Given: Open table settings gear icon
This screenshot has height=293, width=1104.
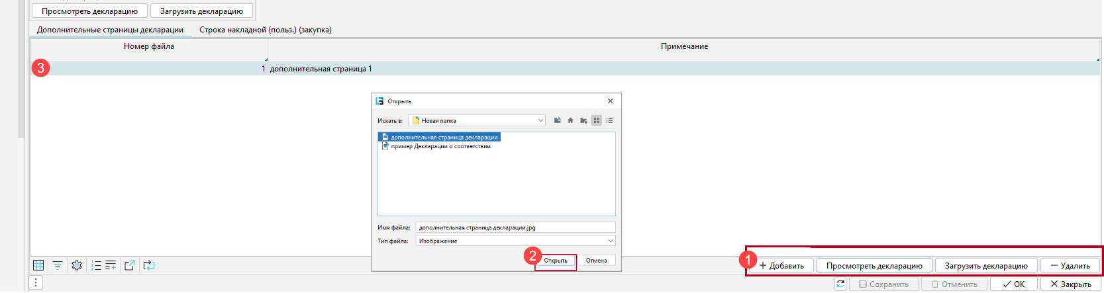Looking at the screenshot, I should pyautogui.click(x=77, y=265).
